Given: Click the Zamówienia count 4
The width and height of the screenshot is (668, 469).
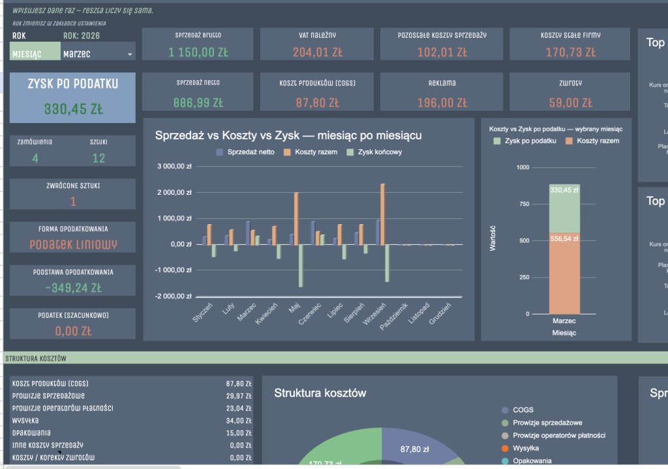Looking at the screenshot, I should pos(35,158).
